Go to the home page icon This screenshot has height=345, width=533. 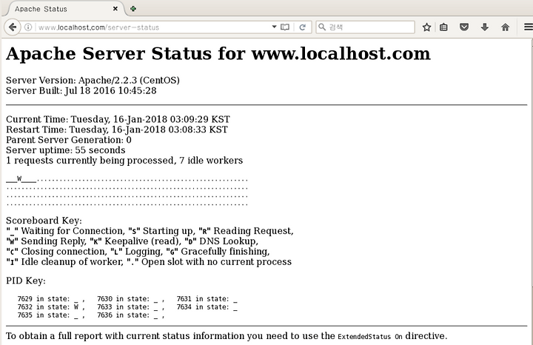tap(505, 27)
